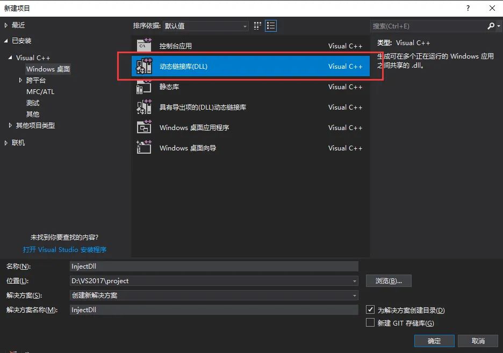Select the 静态库 template row text
This screenshot has height=353, width=503.
point(169,87)
